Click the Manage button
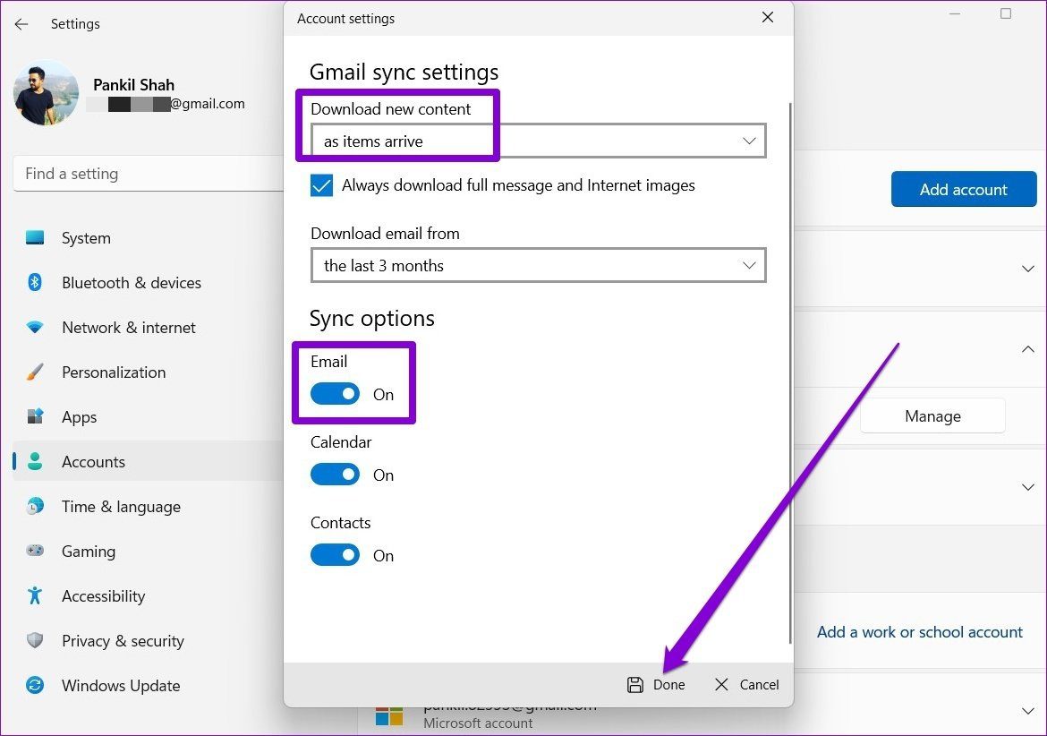The height and width of the screenshot is (736, 1047). click(x=932, y=416)
